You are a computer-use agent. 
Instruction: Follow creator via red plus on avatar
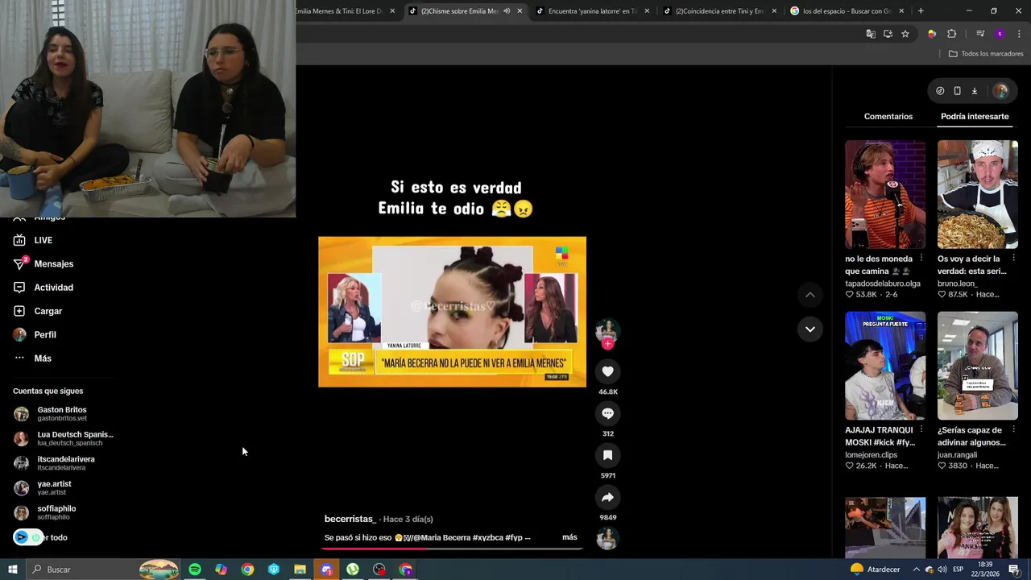pos(607,344)
